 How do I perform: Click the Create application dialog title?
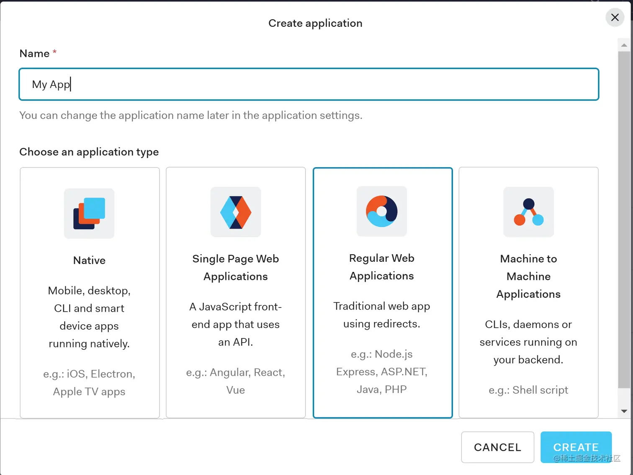pos(315,23)
